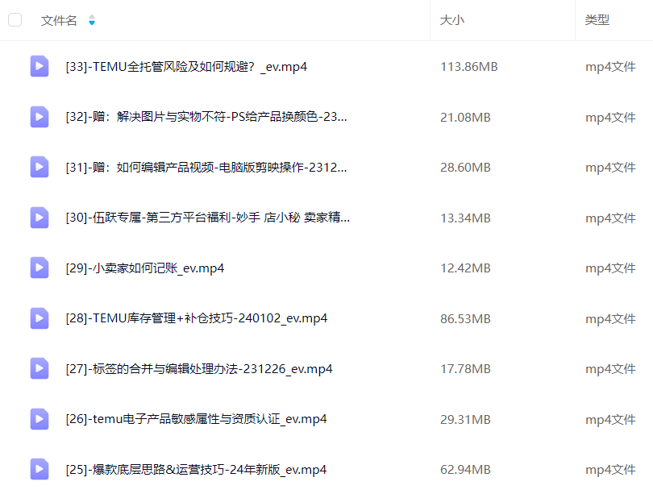Image resolution: width=653 pixels, height=494 pixels.
Task: Click the 类型 column header
Action: (x=597, y=20)
